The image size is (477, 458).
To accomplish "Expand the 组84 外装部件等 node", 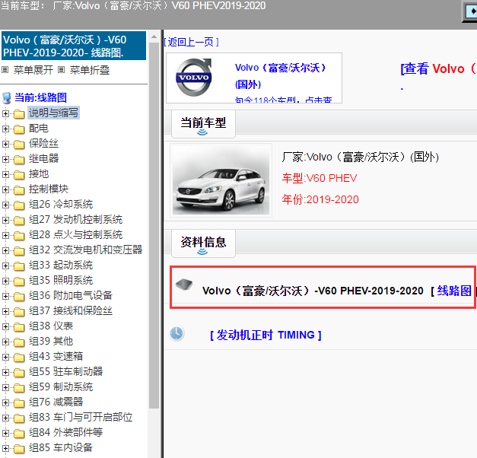I will point(5,433).
